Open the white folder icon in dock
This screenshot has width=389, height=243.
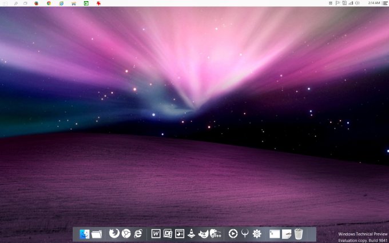point(97,234)
